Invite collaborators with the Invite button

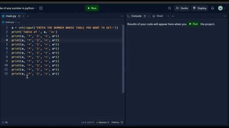click(x=182, y=8)
